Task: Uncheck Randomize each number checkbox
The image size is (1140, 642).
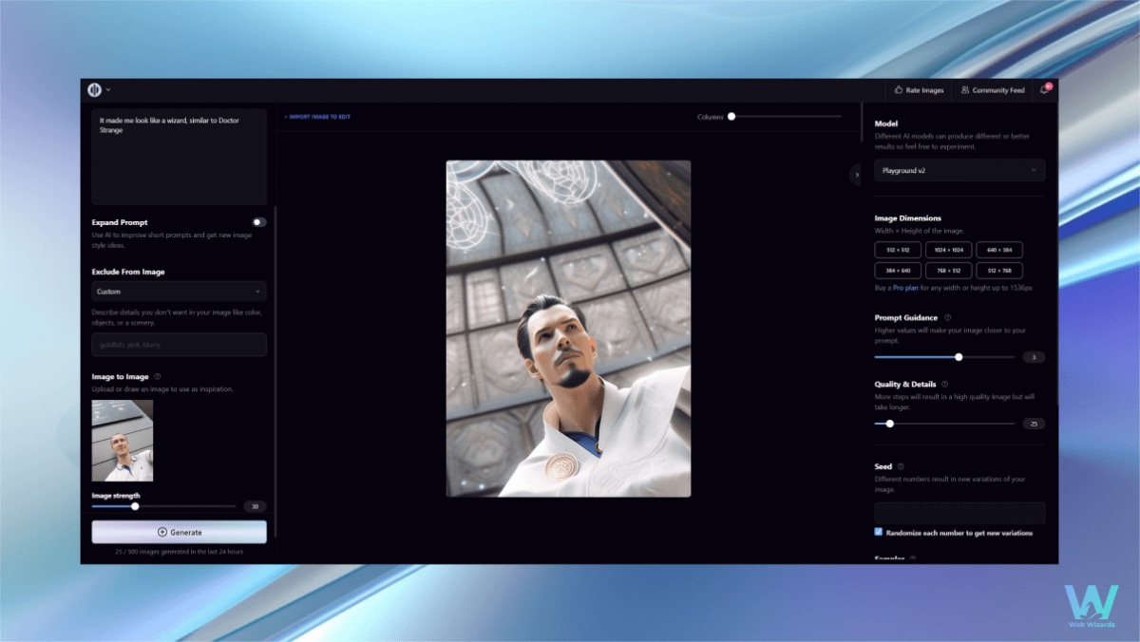Action: click(x=879, y=532)
